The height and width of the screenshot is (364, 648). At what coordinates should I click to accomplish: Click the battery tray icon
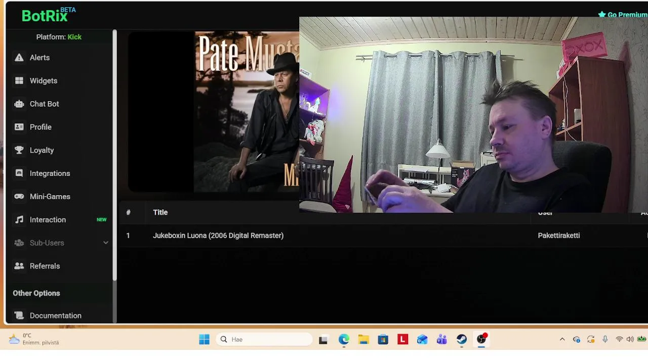[x=642, y=339]
